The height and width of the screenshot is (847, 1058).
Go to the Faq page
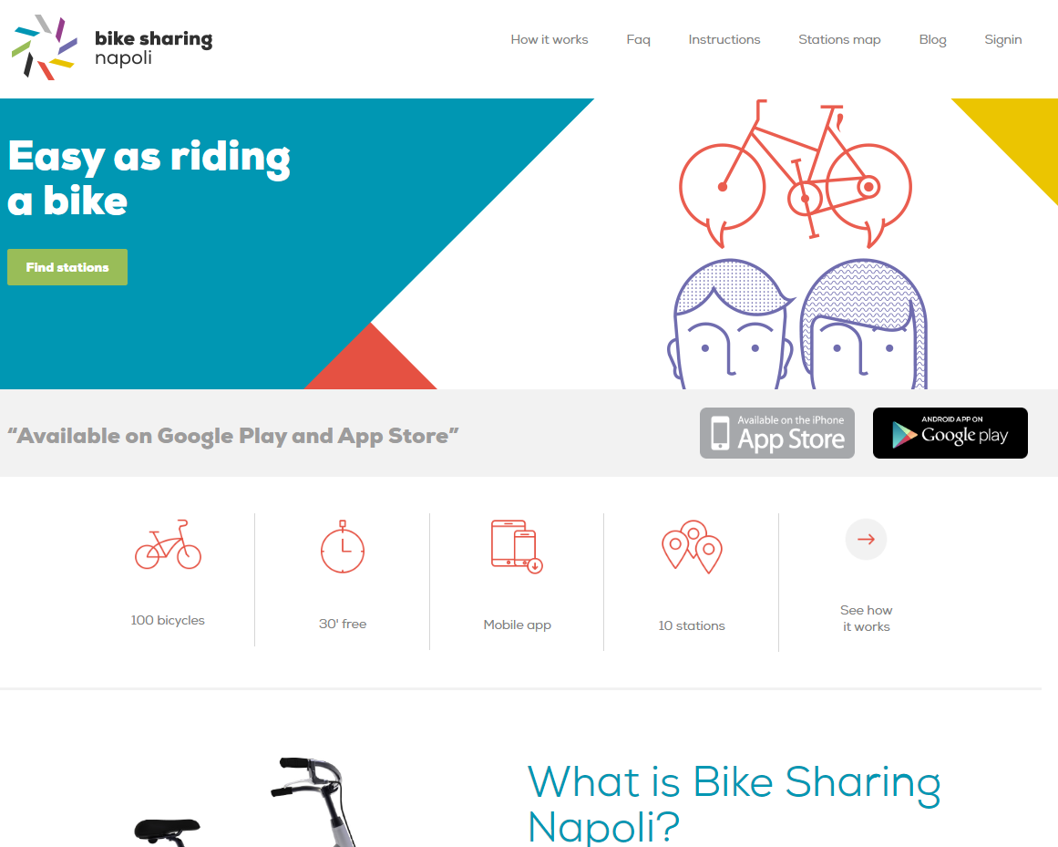click(x=638, y=39)
